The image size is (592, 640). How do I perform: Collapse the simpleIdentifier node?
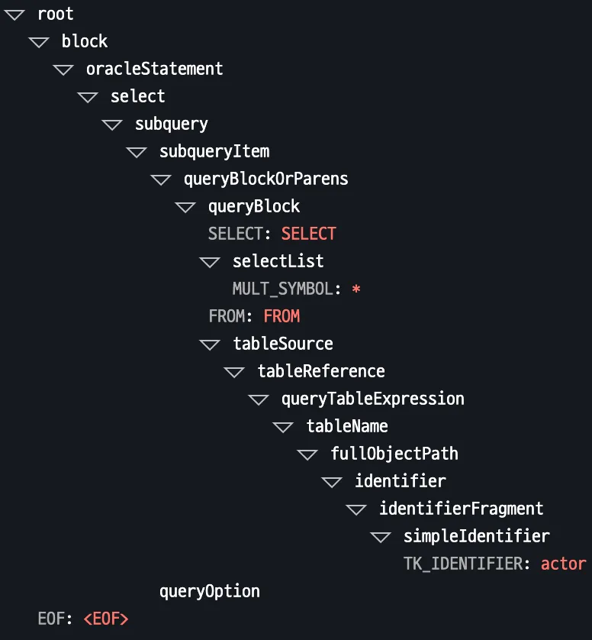381,536
